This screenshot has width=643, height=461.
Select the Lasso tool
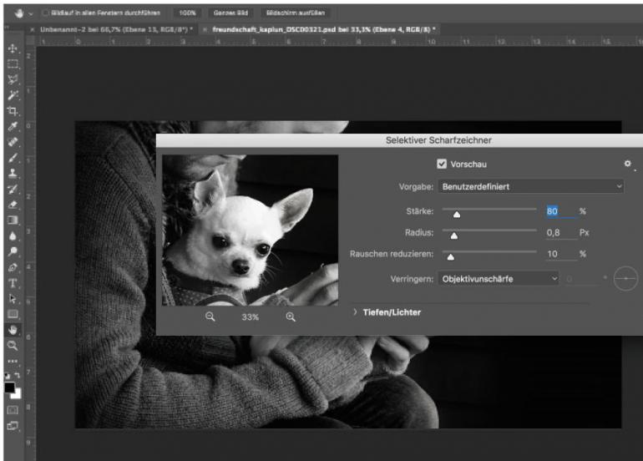point(13,79)
